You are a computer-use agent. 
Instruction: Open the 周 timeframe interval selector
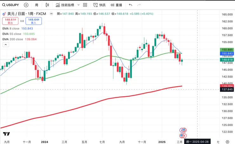coord(37,5)
